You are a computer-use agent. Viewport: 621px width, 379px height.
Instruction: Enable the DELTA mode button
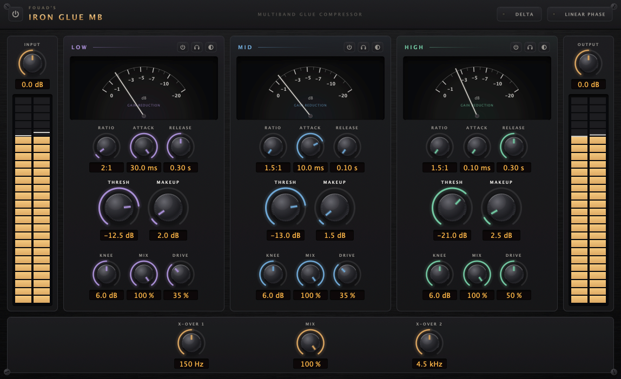519,14
